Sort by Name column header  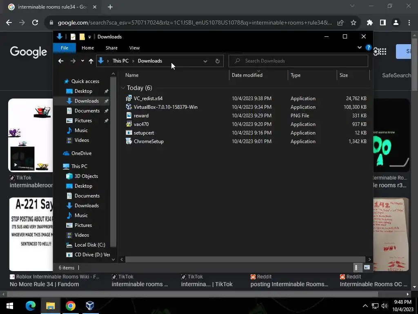(176, 75)
